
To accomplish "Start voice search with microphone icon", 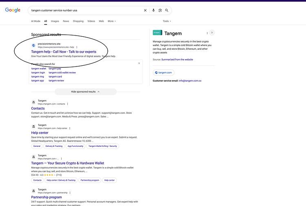I will (153, 10).
